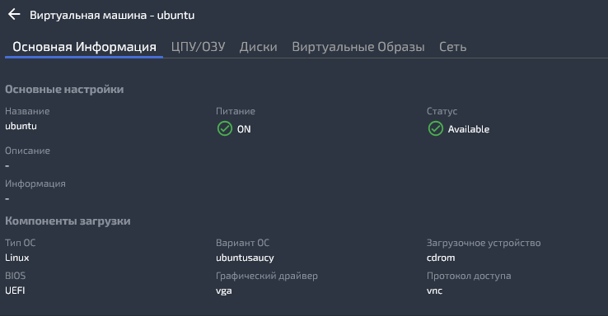This screenshot has width=608, height=316.
Task: Click the back arrow icon
Action: [x=14, y=14]
